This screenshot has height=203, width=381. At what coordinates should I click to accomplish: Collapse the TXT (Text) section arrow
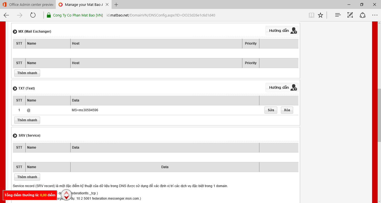pyautogui.click(x=15, y=88)
